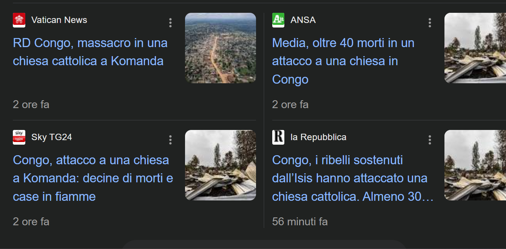Click the la Repubblica article thumbnail
506x249 pixels.
click(475, 165)
